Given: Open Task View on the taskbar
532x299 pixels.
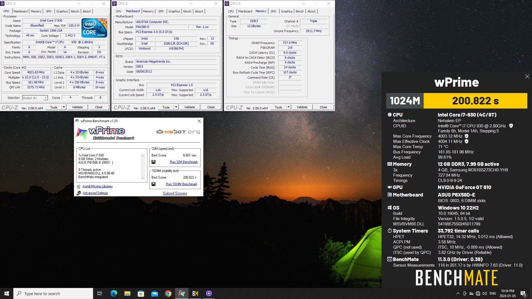Looking at the screenshot, I should (100, 293).
